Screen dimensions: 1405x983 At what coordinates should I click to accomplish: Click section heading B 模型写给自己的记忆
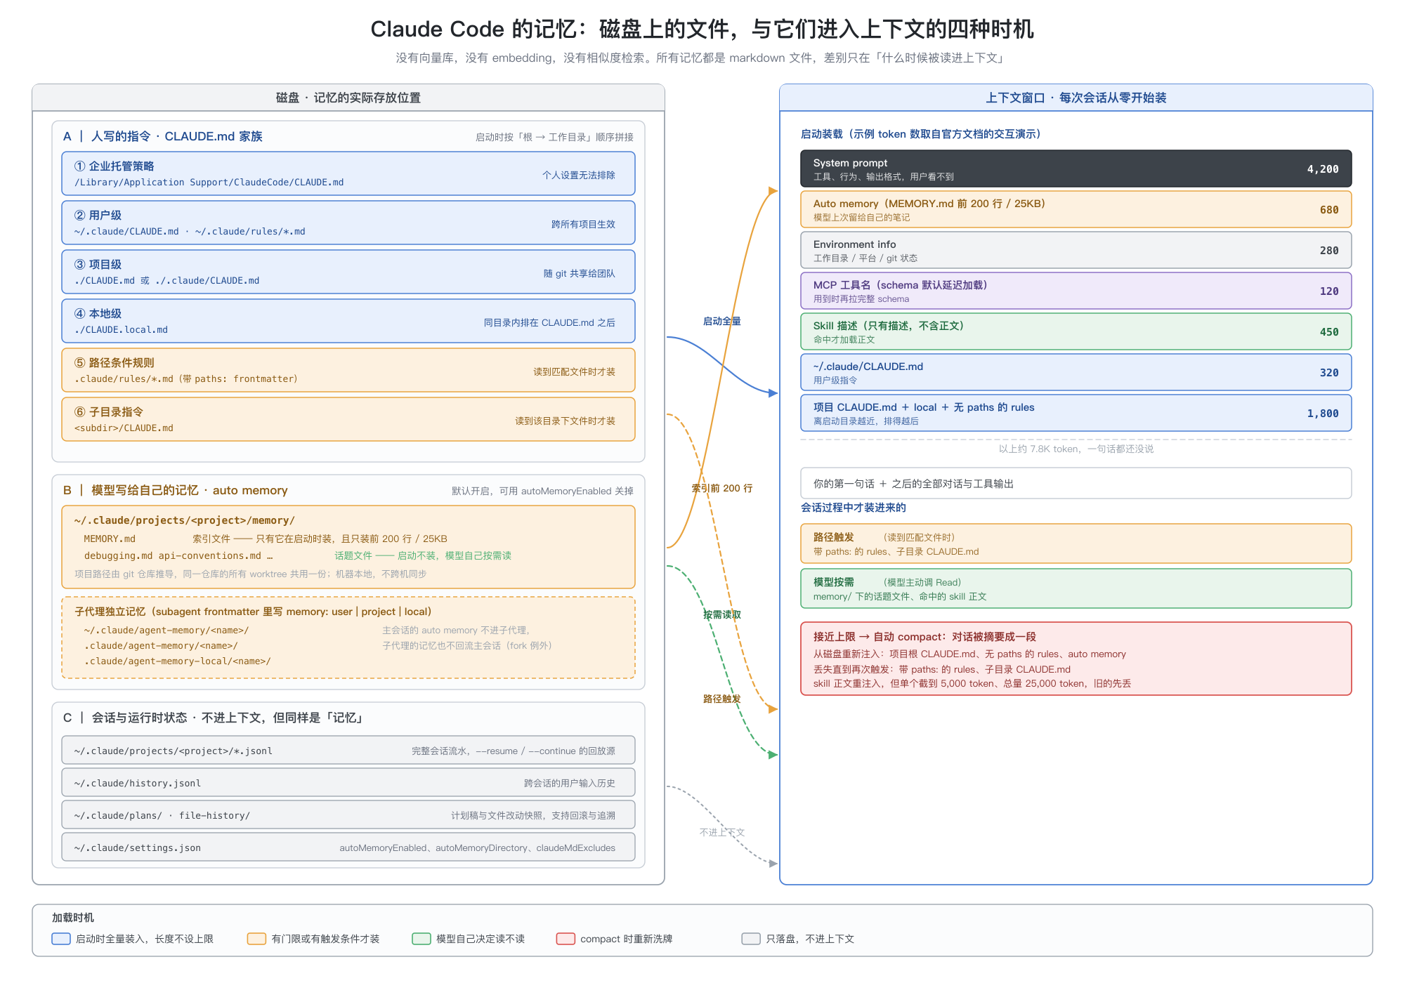[176, 490]
